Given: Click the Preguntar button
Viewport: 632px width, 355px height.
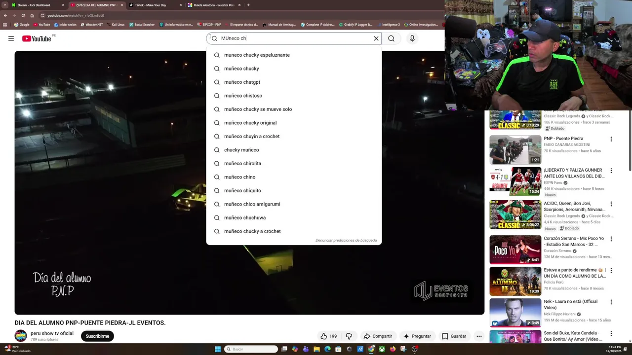Looking at the screenshot, I should point(417,336).
